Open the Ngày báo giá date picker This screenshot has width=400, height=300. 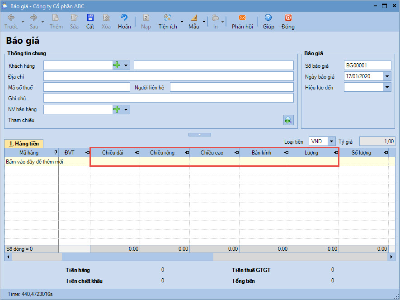387,76
